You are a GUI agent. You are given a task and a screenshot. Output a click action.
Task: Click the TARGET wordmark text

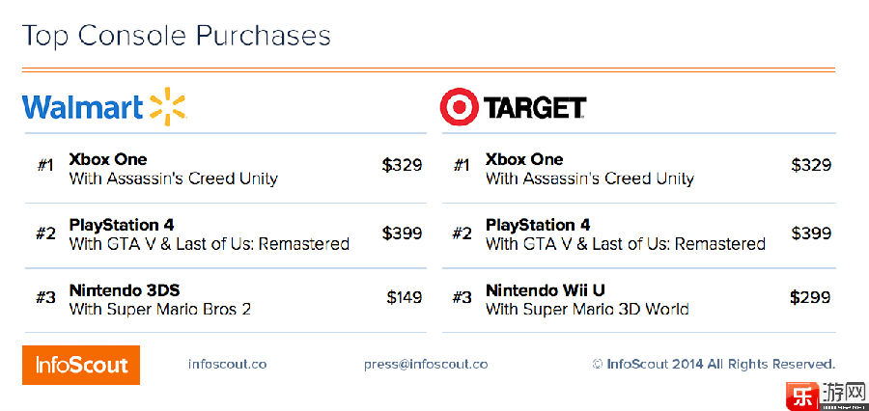(x=534, y=108)
